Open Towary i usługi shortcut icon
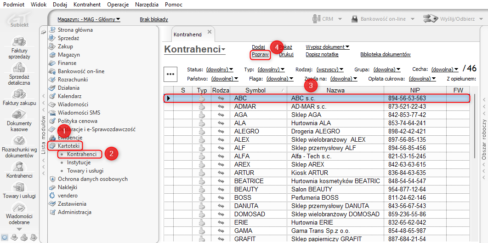Image resolution: width=488 pixels, height=243 pixels. coord(19,187)
